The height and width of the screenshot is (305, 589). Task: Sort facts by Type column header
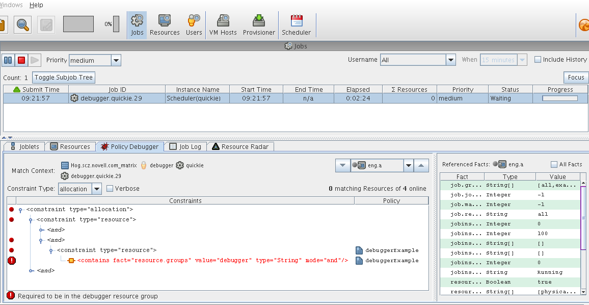coord(510,177)
